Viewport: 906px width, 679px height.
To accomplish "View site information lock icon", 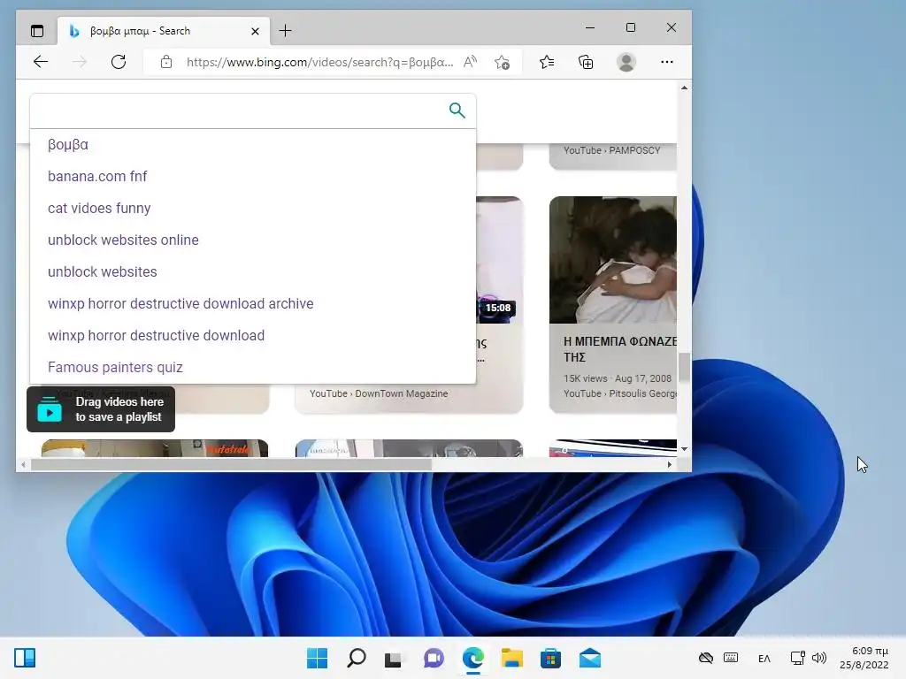I will (166, 62).
